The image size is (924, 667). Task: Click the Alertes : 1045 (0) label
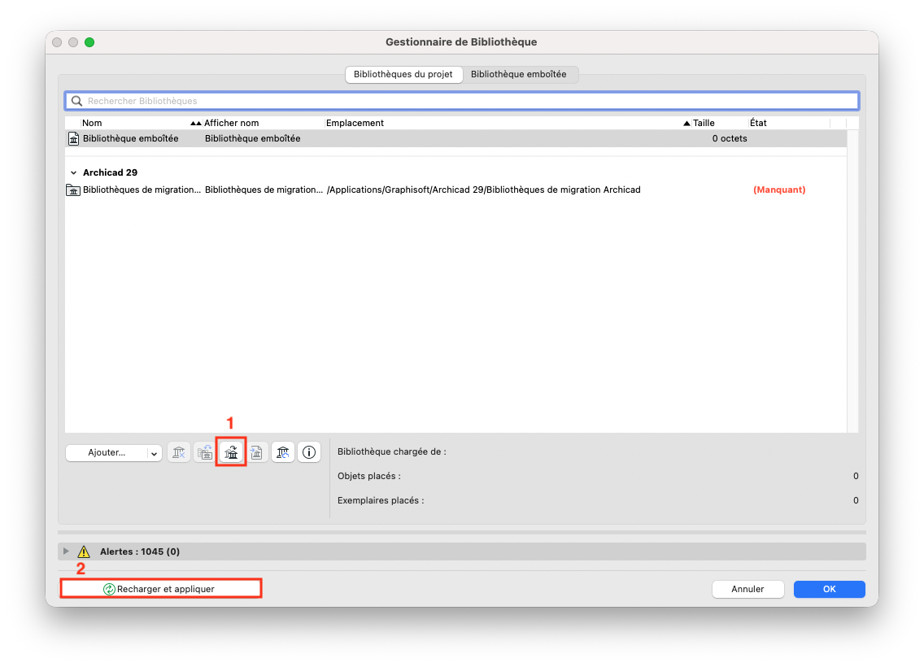point(140,551)
